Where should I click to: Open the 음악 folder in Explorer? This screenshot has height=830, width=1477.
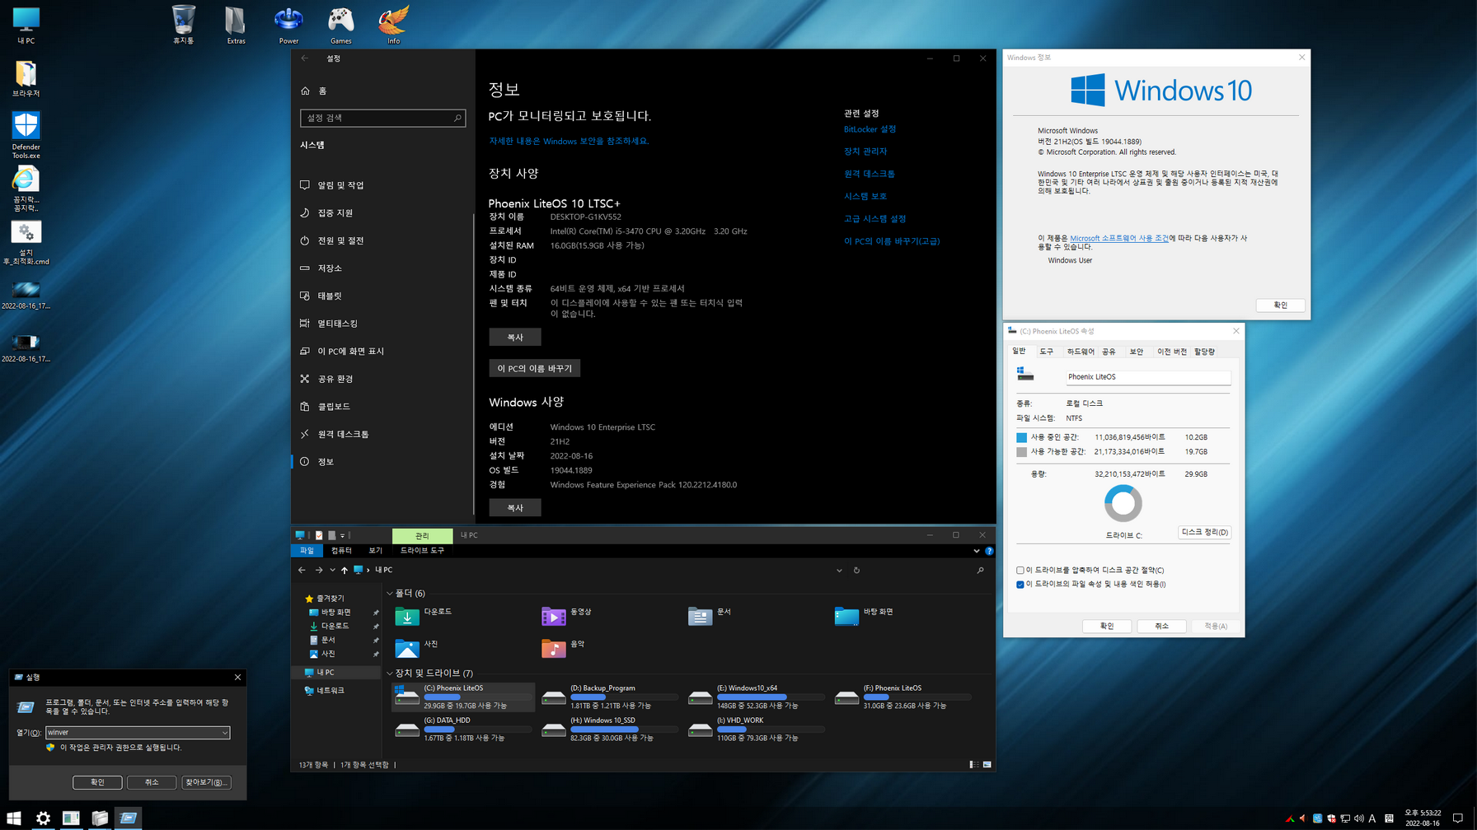tap(564, 647)
